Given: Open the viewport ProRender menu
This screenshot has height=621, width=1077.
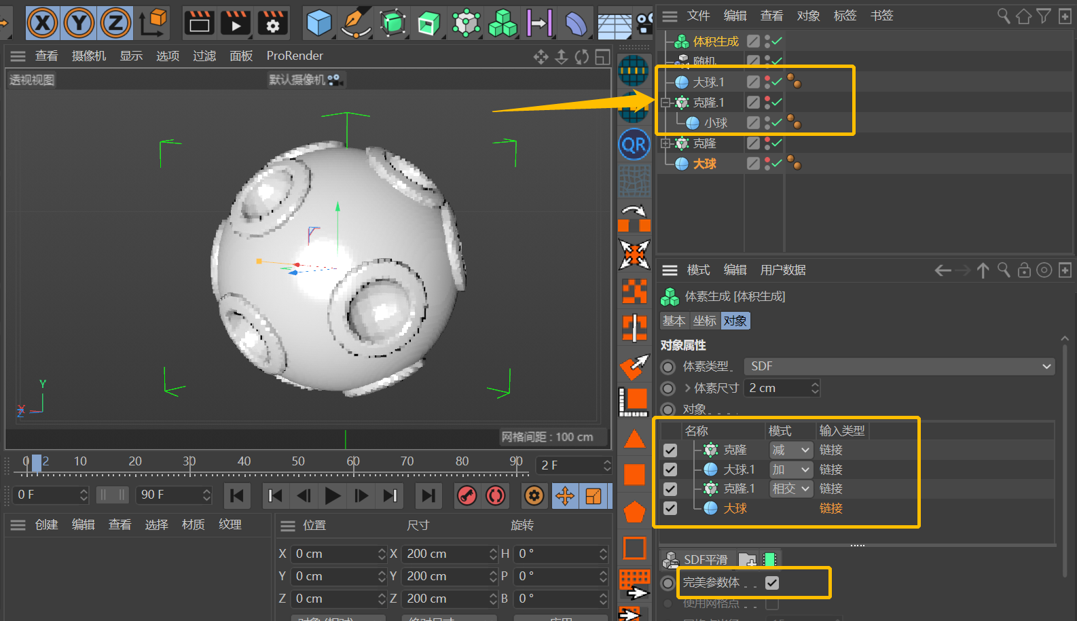Looking at the screenshot, I should click(x=295, y=56).
